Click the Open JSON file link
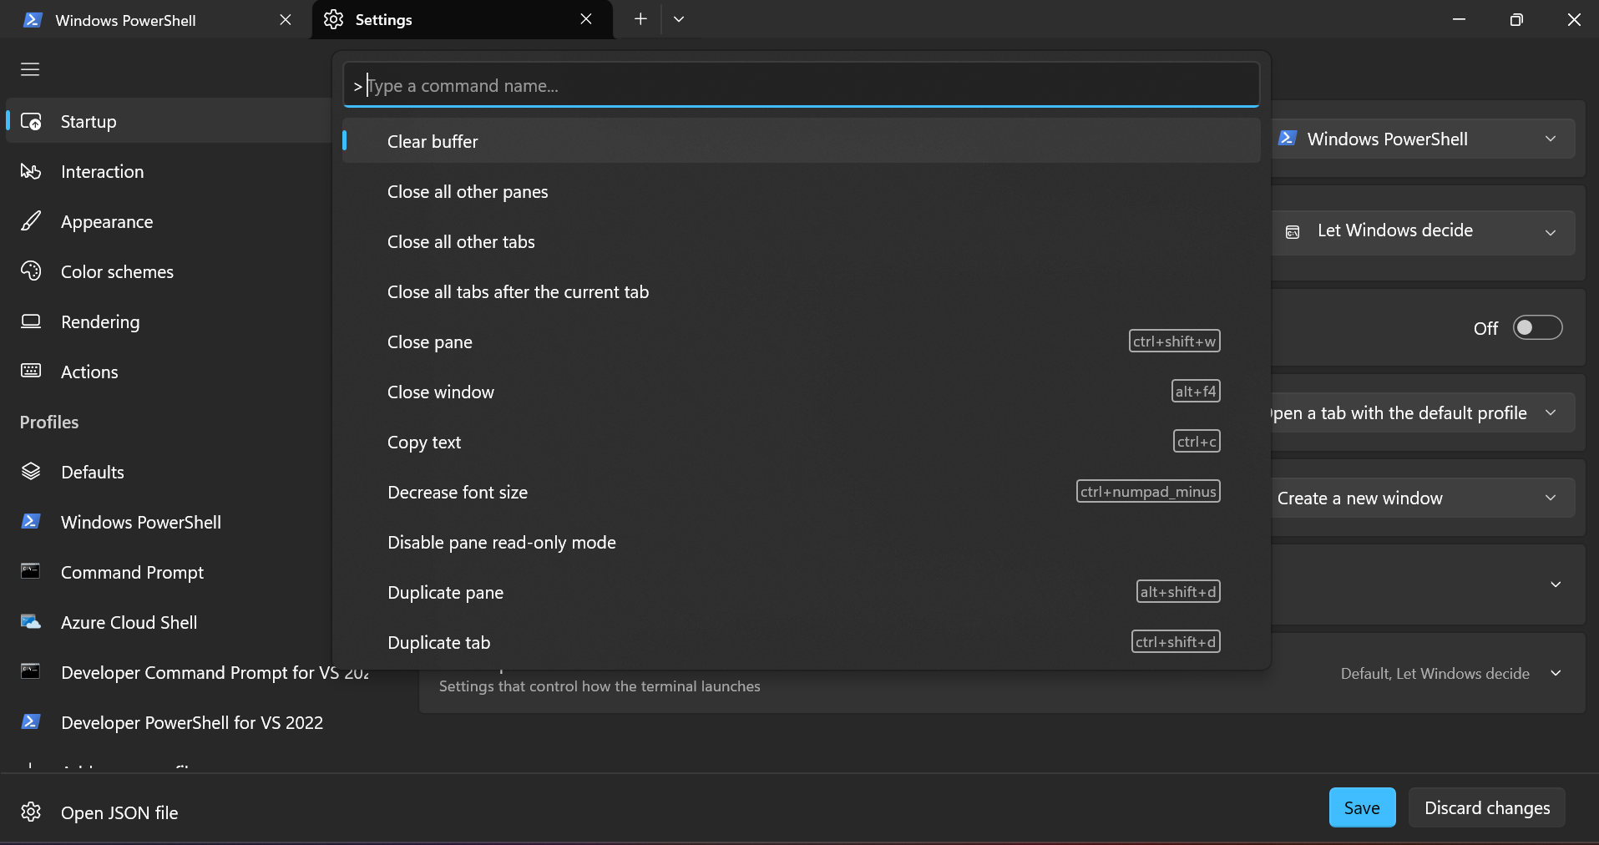 pyautogui.click(x=119, y=812)
